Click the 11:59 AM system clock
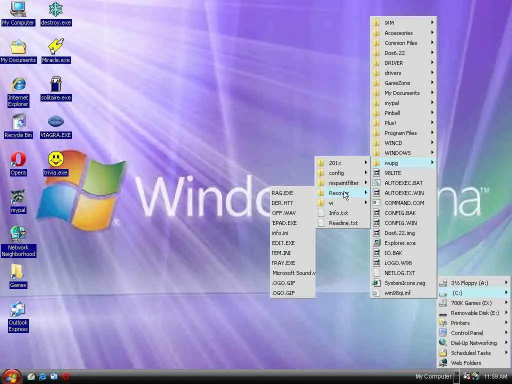The height and width of the screenshot is (384, 512). [x=495, y=376]
